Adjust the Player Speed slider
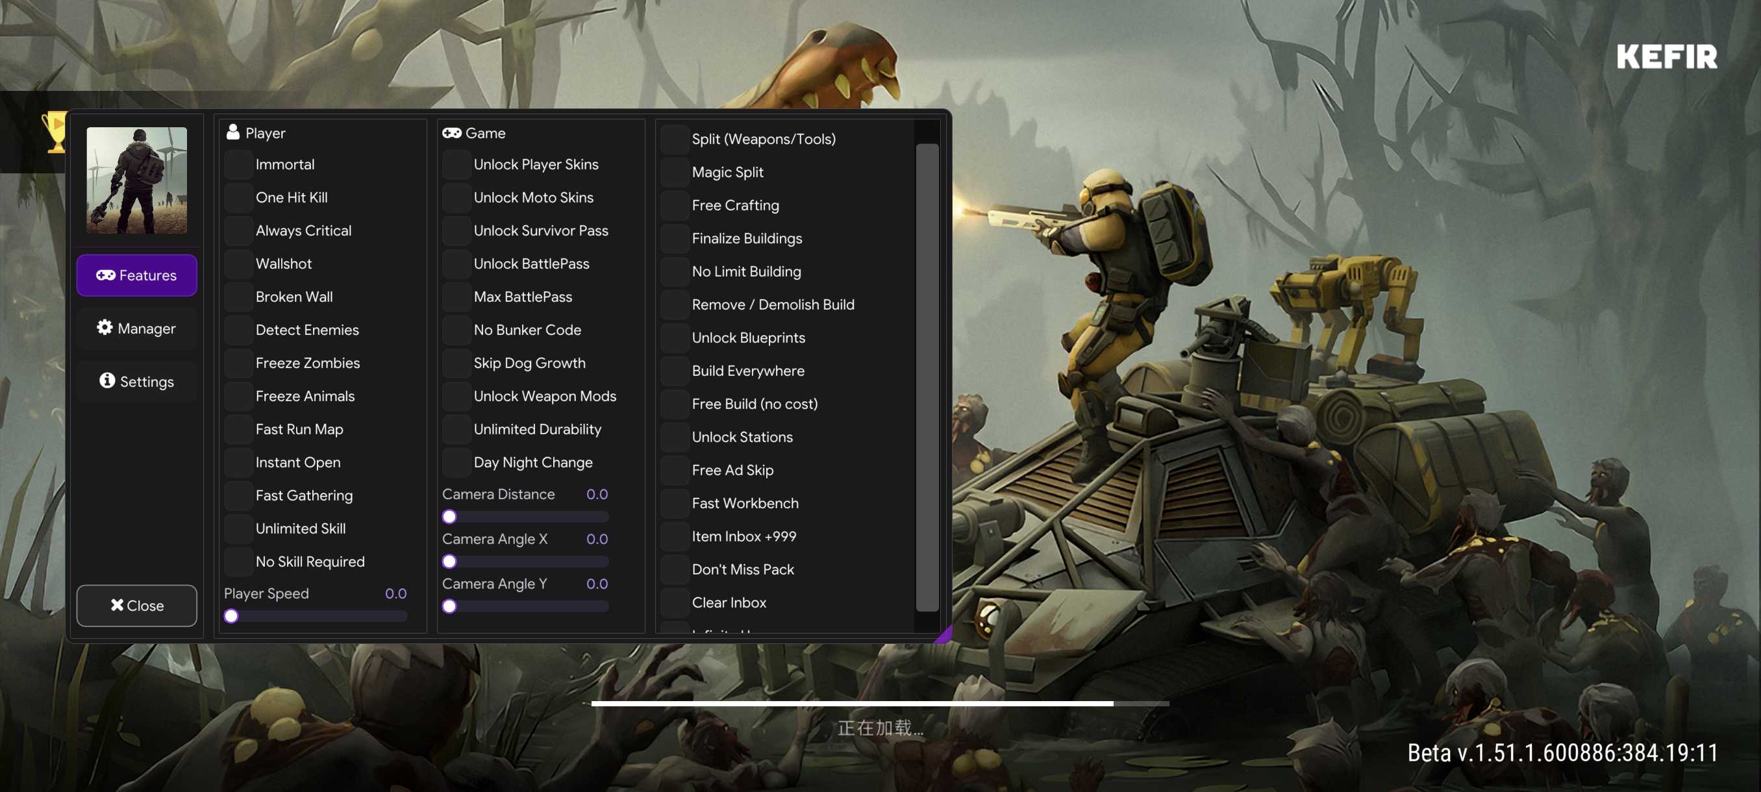Image resolution: width=1761 pixels, height=792 pixels. [316, 616]
